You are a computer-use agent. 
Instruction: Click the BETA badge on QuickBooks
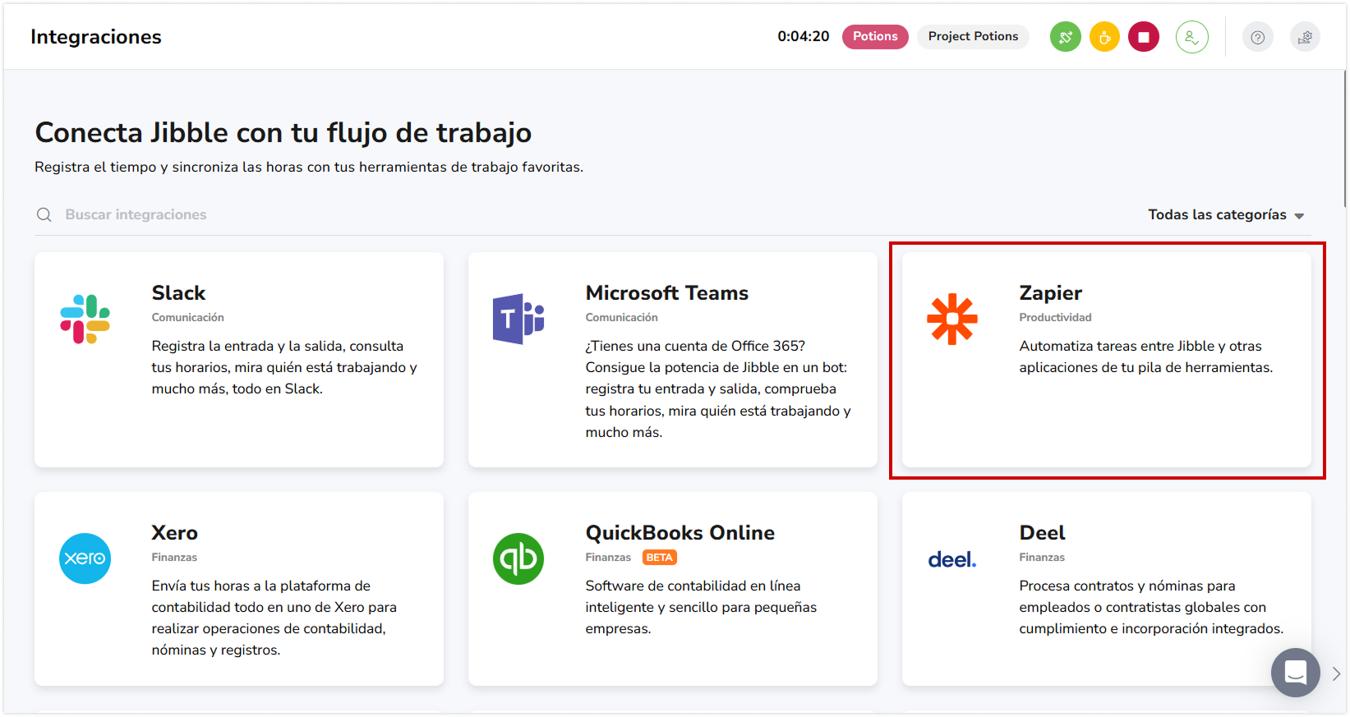pos(659,558)
